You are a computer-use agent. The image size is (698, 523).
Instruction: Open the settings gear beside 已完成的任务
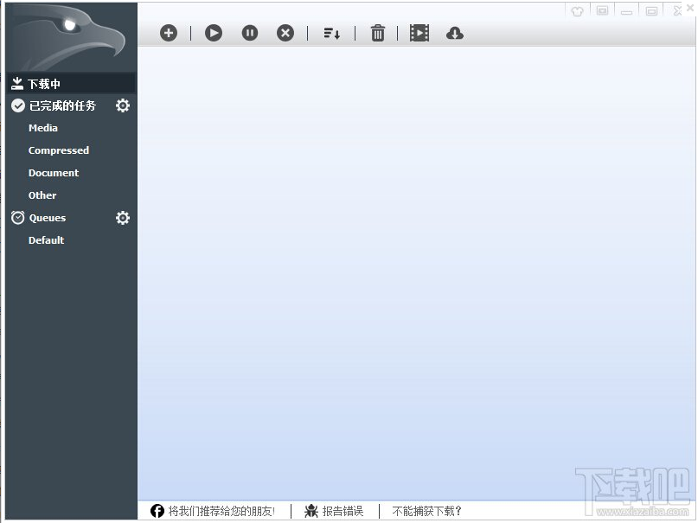coord(123,105)
